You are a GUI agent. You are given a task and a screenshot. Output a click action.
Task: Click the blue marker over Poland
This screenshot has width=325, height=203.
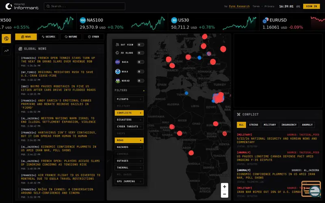pyautogui.click(x=199, y=58)
